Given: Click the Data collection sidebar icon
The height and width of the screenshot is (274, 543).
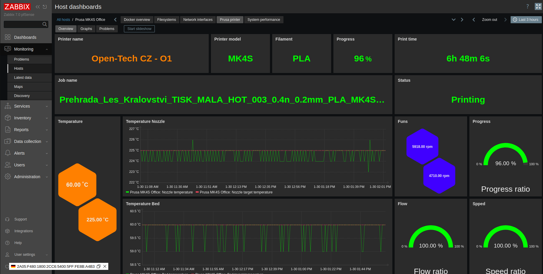Looking at the screenshot, I should [7, 141].
